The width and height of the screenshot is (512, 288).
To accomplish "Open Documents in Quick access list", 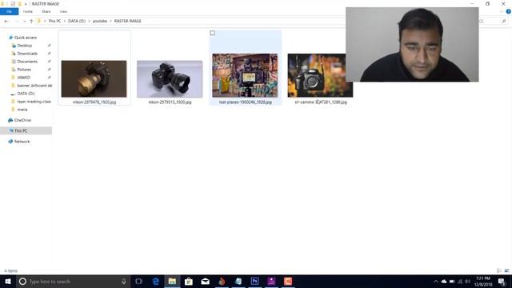I will coord(27,62).
